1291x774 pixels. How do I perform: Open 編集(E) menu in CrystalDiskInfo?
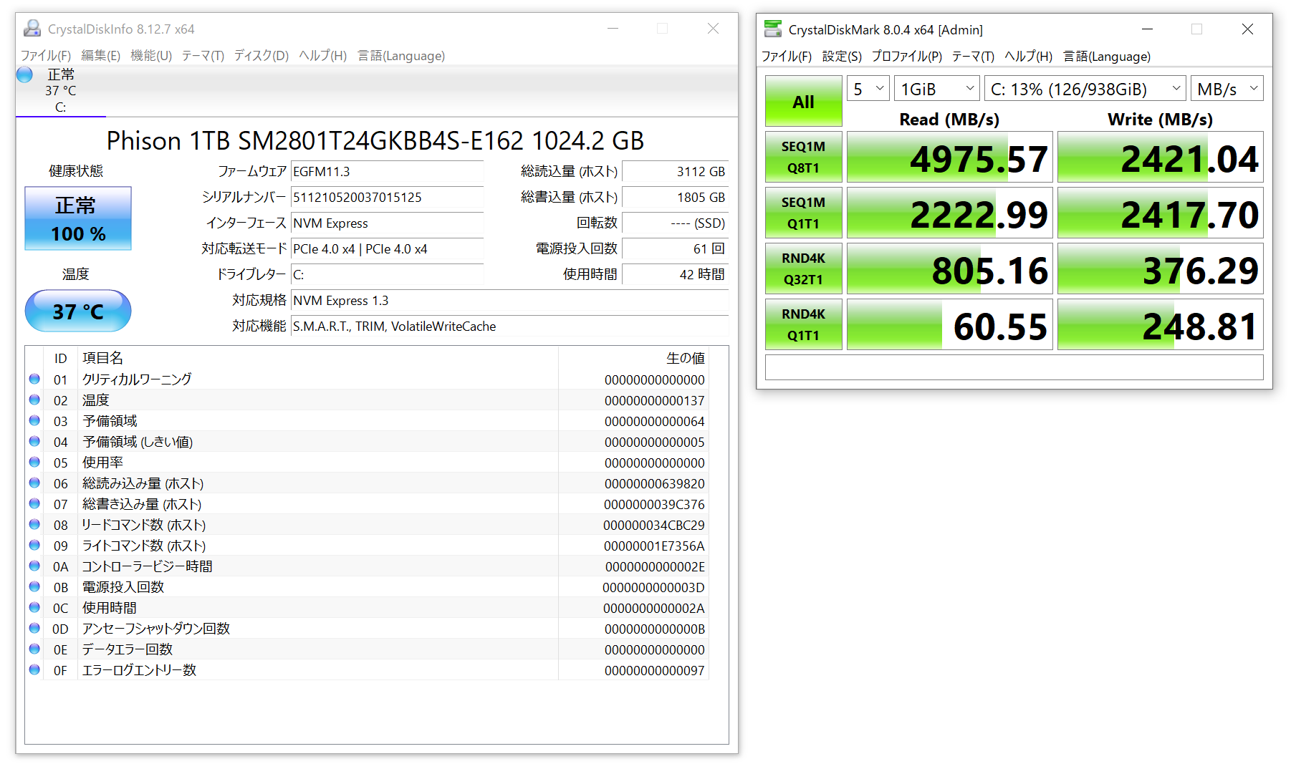[100, 56]
